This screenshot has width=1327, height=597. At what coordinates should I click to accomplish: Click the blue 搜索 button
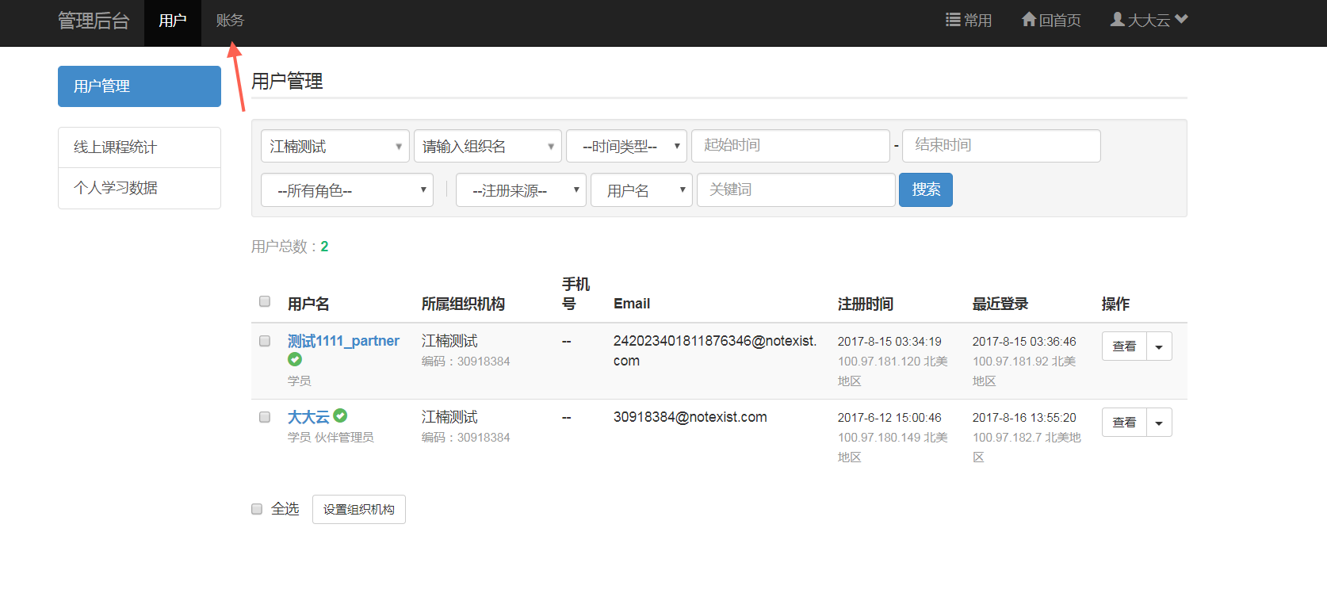point(926,190)
